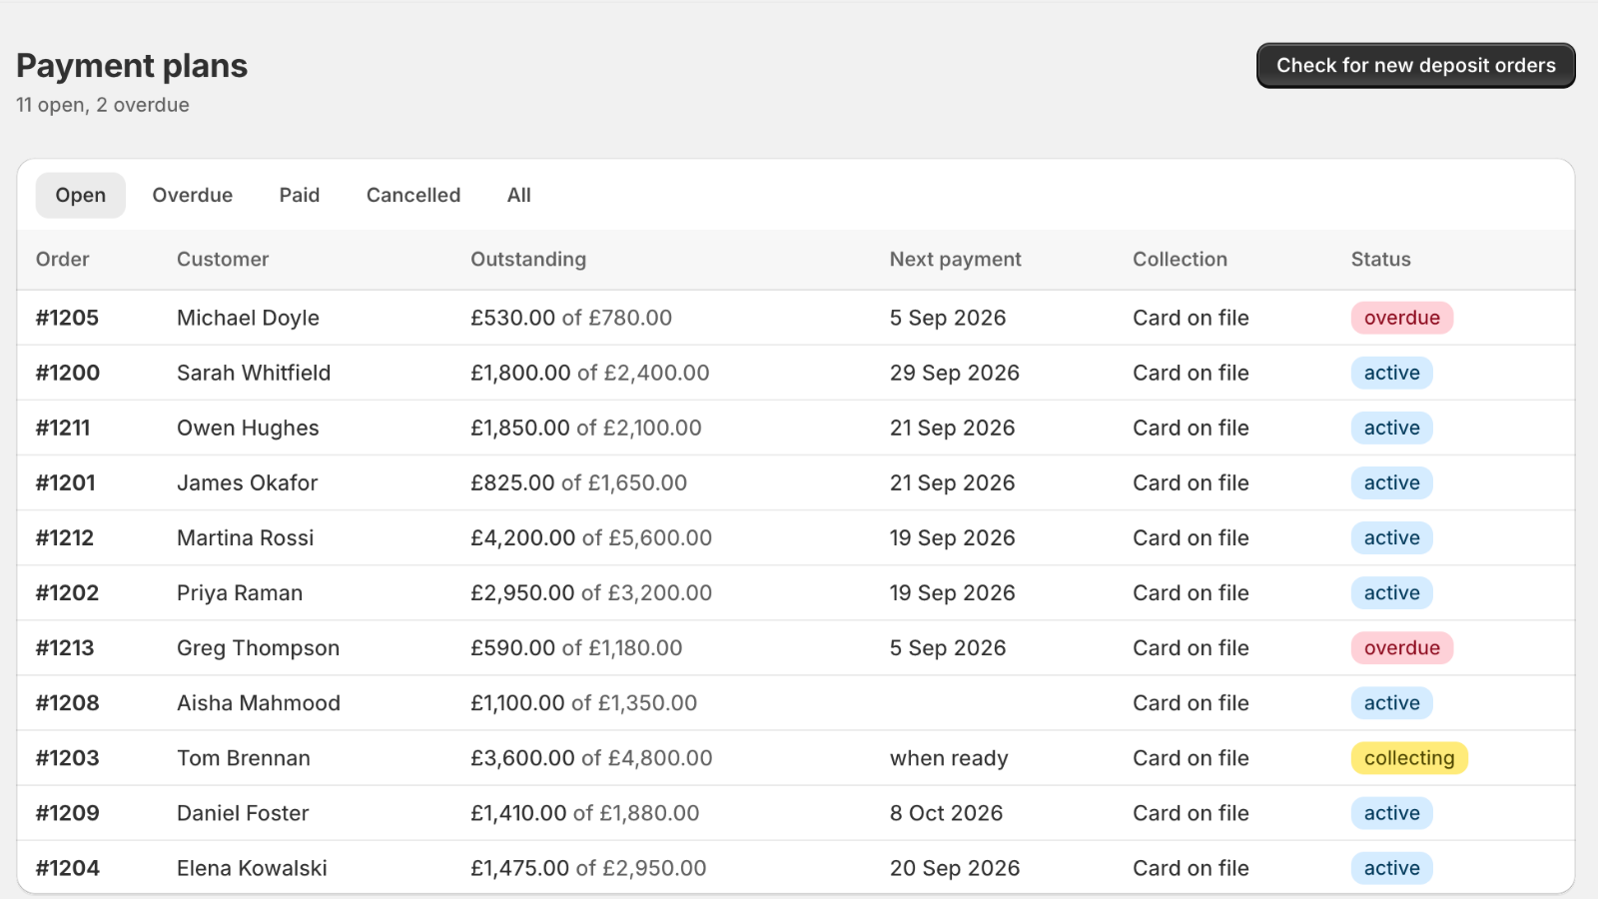Click the Outstanding column header

click(x=528, y=259)
